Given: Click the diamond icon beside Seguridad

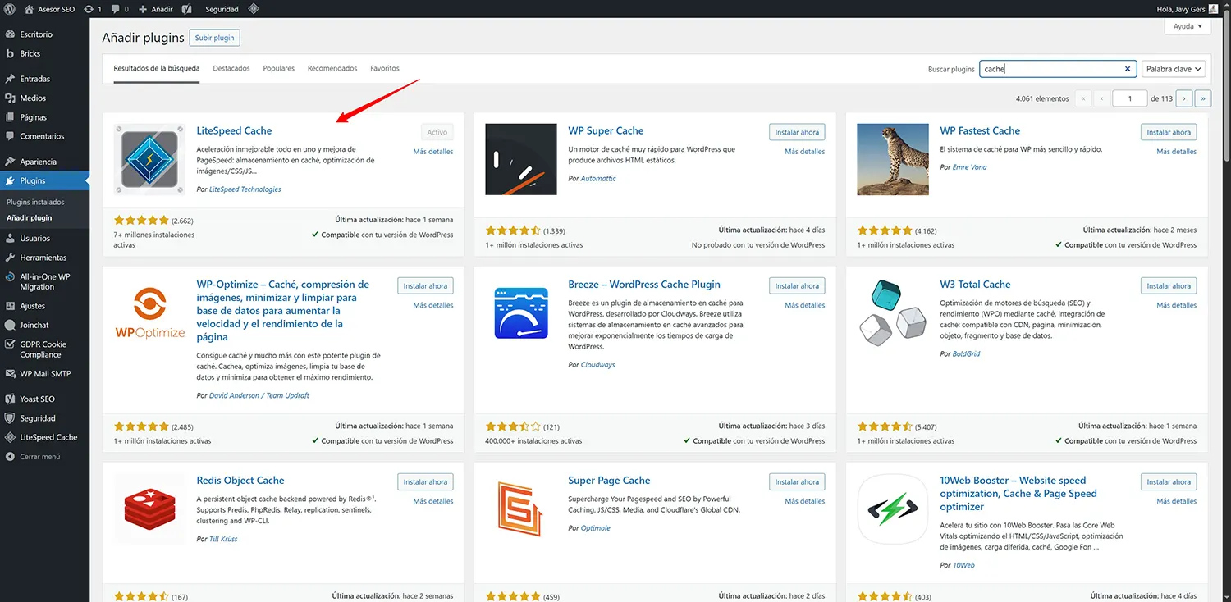Looking at the screenshot, I should point(253,9).
